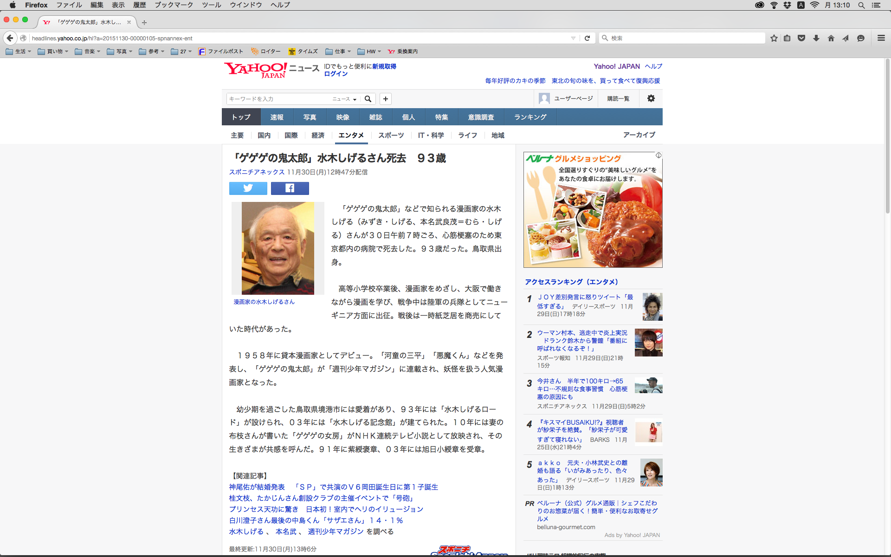Open the Firefox downloads arrow icon
Screen dimensions: 891x557
pos(816,38)
